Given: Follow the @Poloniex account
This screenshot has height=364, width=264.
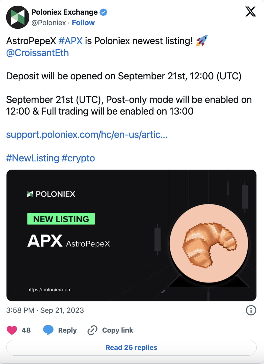Looking at the screenshot, I should point(83,22).
